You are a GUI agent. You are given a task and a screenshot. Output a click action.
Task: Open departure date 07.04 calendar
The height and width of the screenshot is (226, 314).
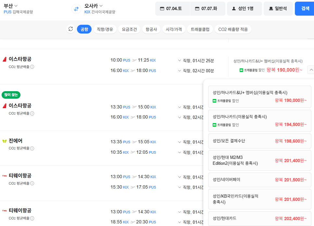(173, 8)
